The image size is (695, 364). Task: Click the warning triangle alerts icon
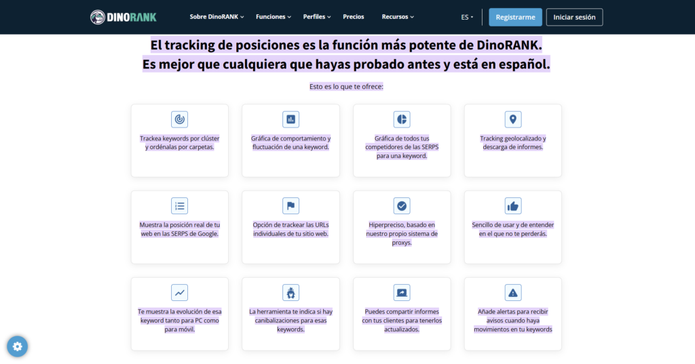click(x=513, y=293)
